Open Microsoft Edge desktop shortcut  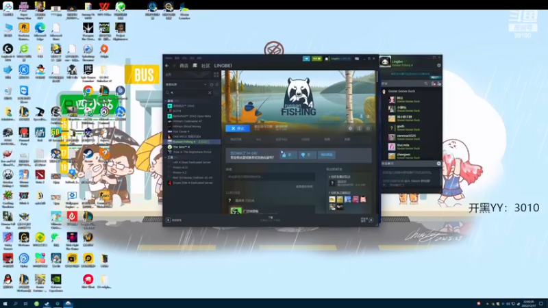click(40, 30)
